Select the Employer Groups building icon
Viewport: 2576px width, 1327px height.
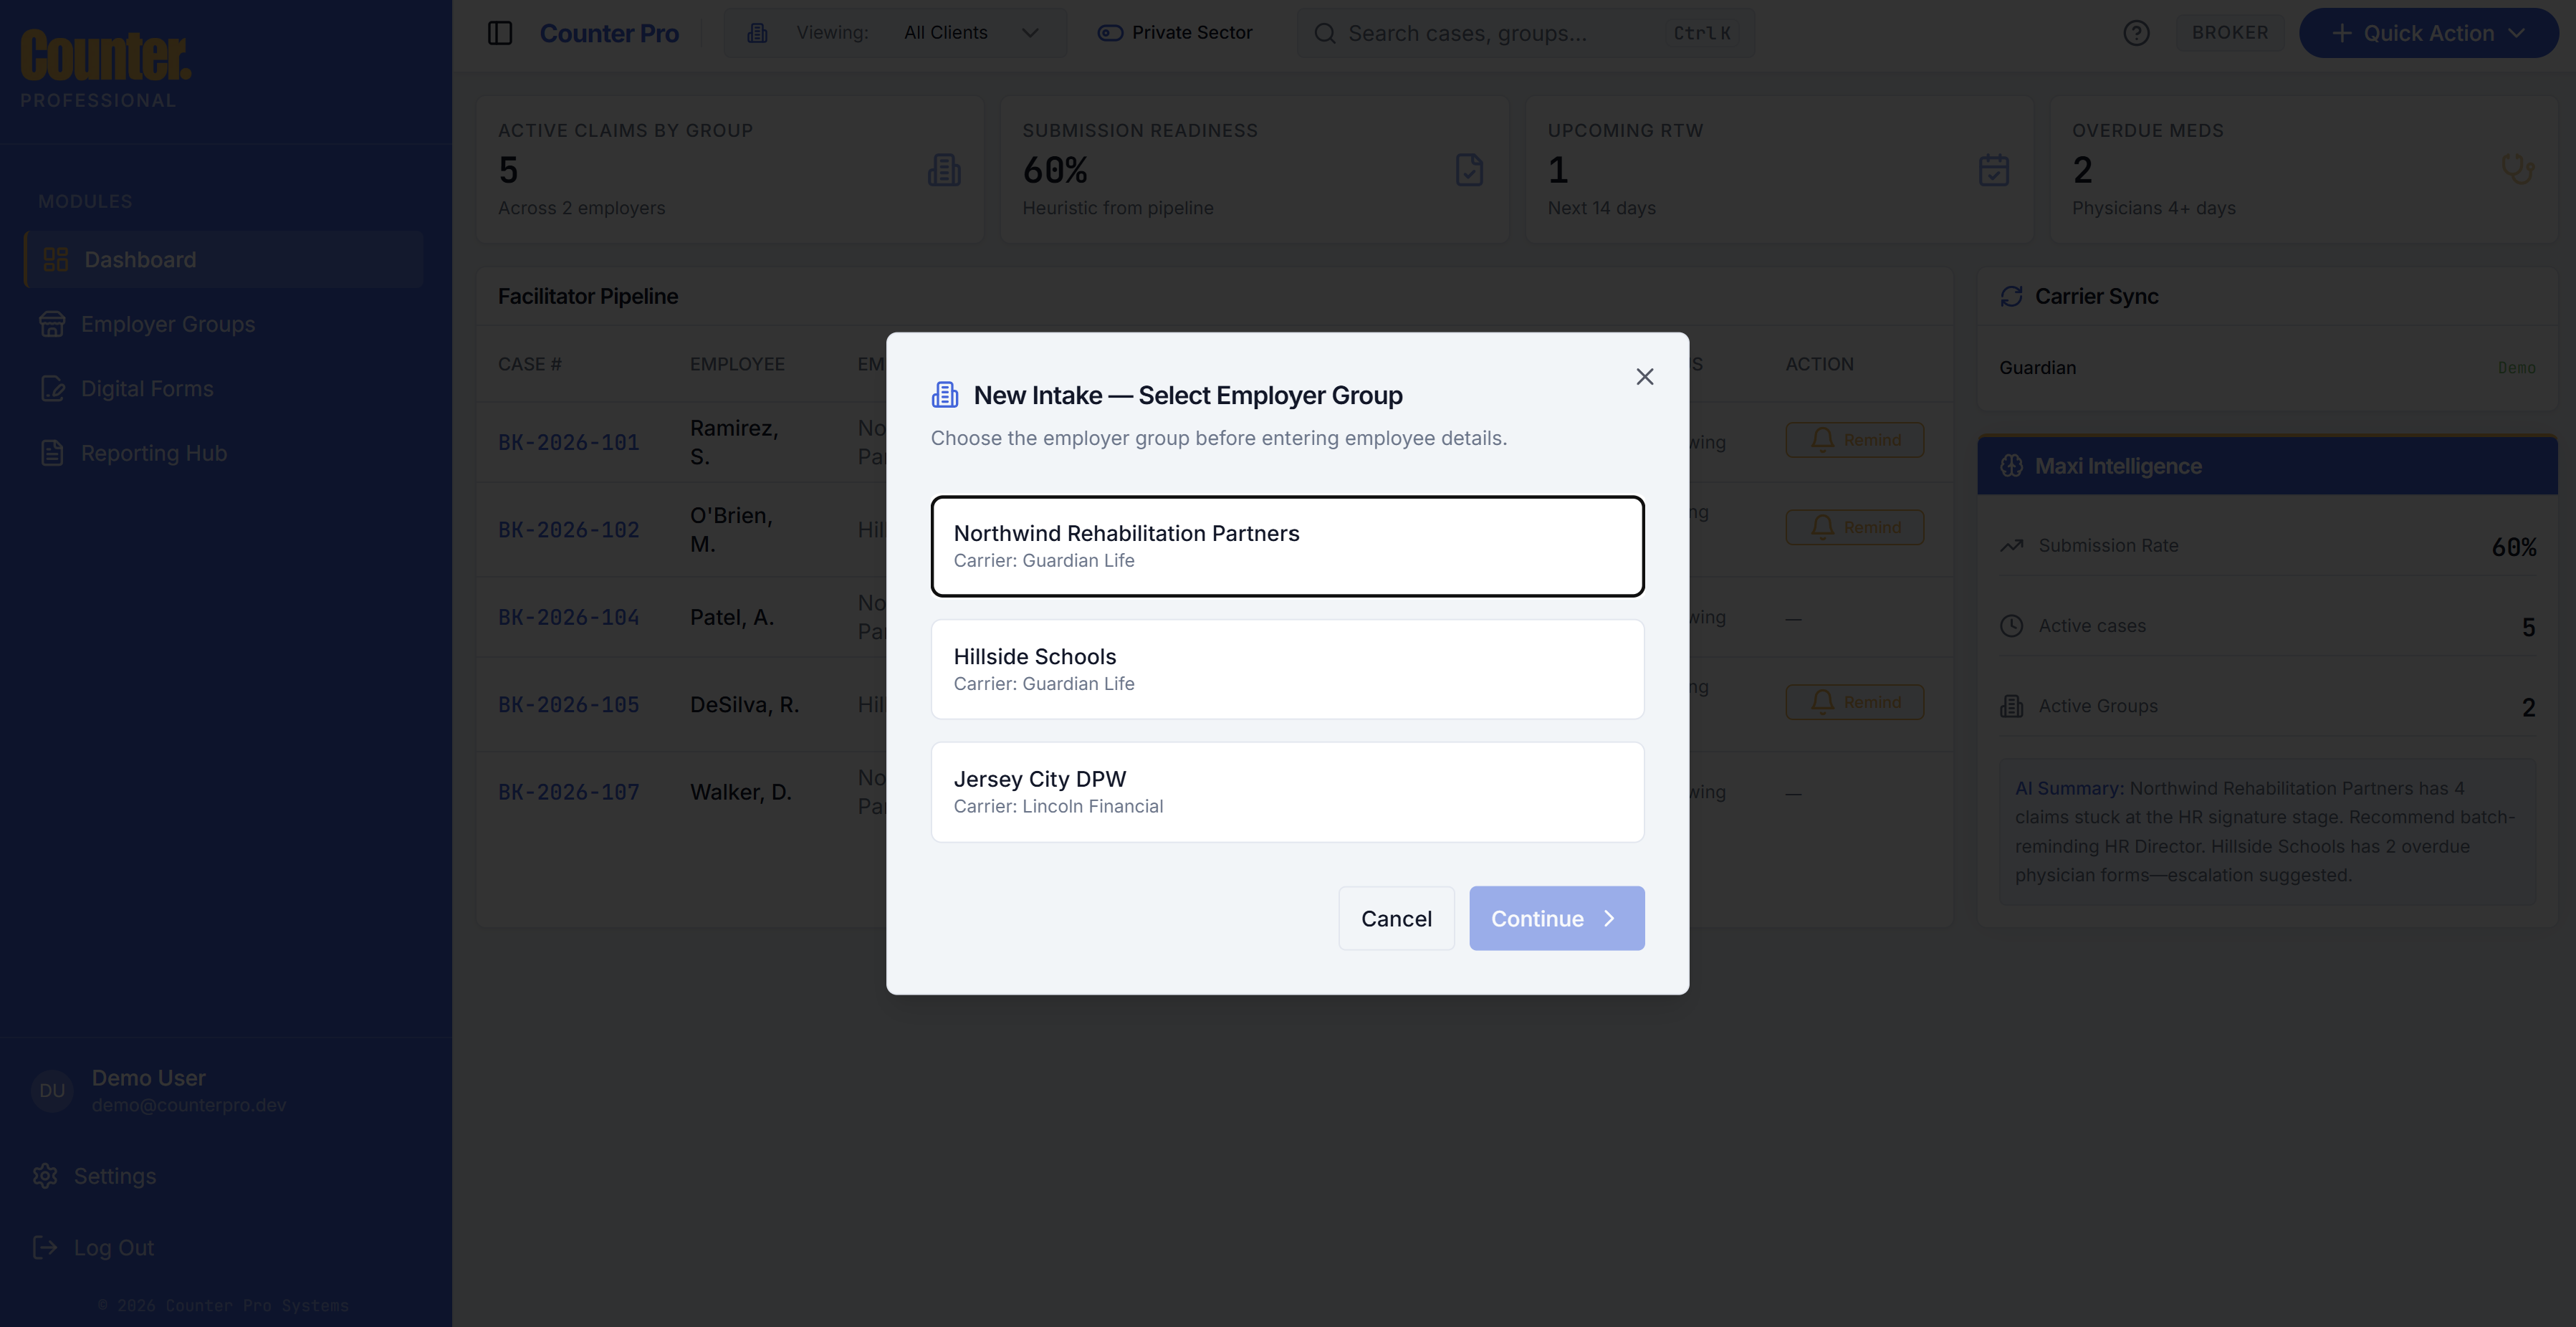(x=52, y=323)
